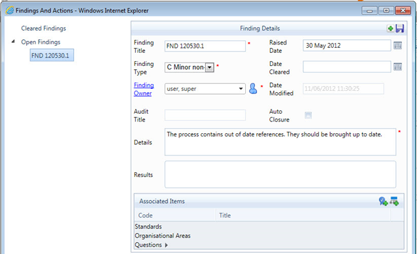Open the Finding Owner link
Viewport: 417px width, 254px height.
144,89
